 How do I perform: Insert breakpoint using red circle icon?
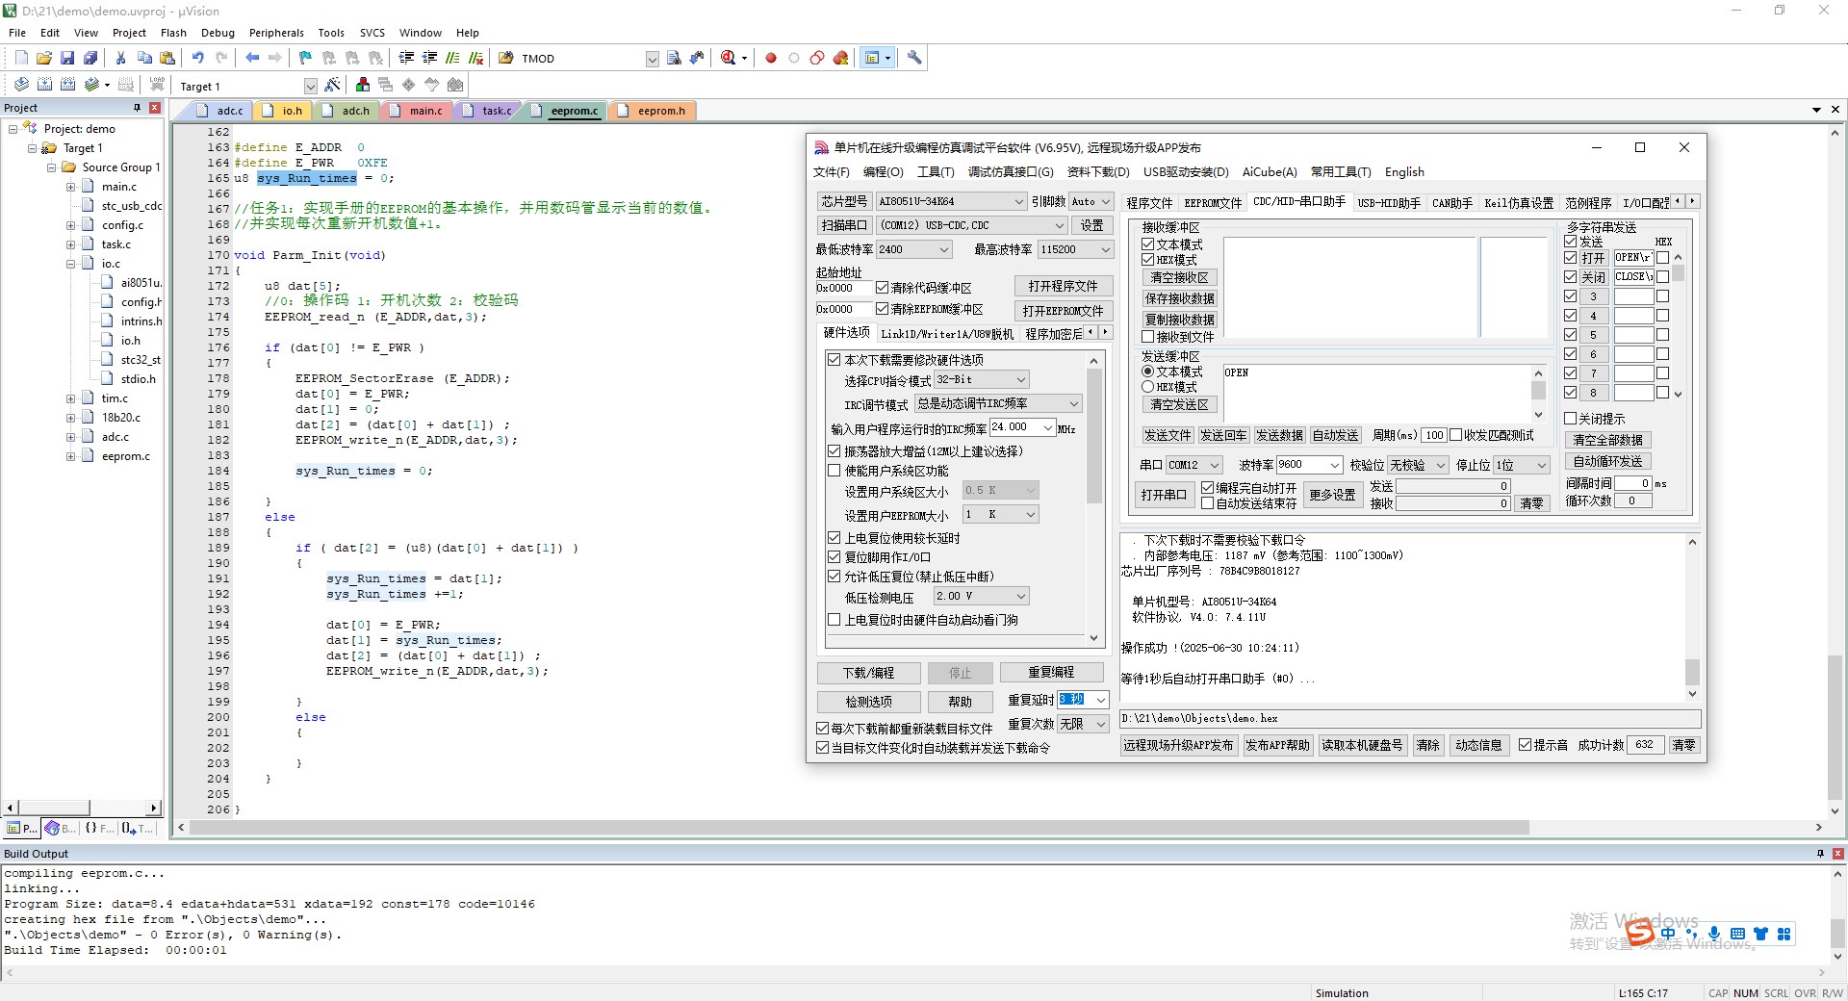771,58
